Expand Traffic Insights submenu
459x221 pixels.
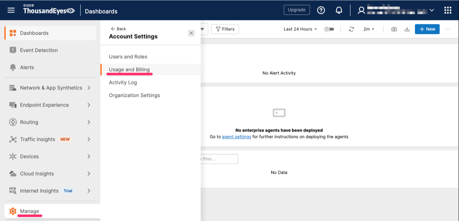pyautogui.click(x=89, y=139)
